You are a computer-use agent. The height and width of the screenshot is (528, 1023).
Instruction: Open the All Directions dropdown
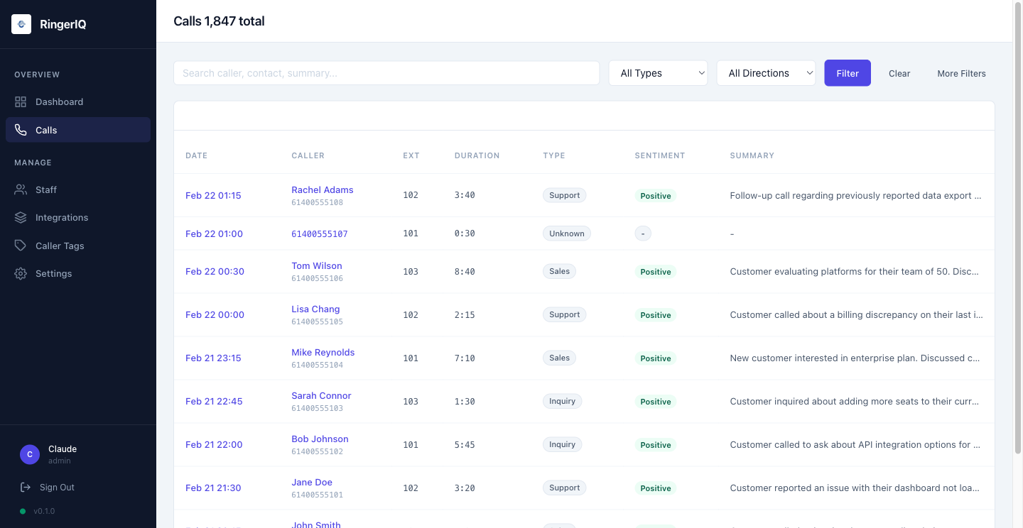(x=766, y=72)
